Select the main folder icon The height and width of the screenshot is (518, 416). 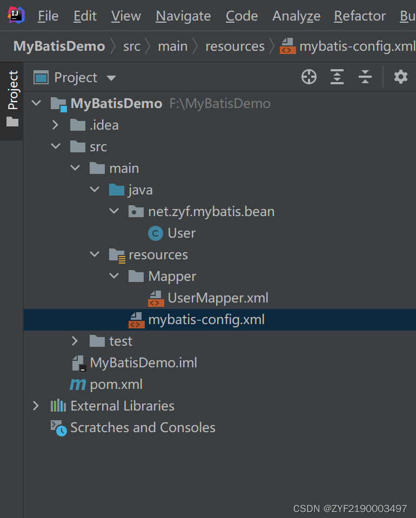click(97, 168)
